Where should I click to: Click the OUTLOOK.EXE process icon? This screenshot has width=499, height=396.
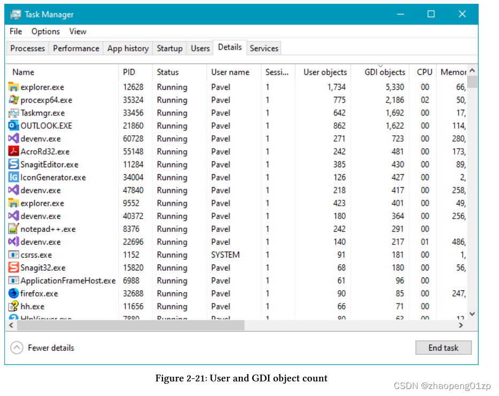13,126
